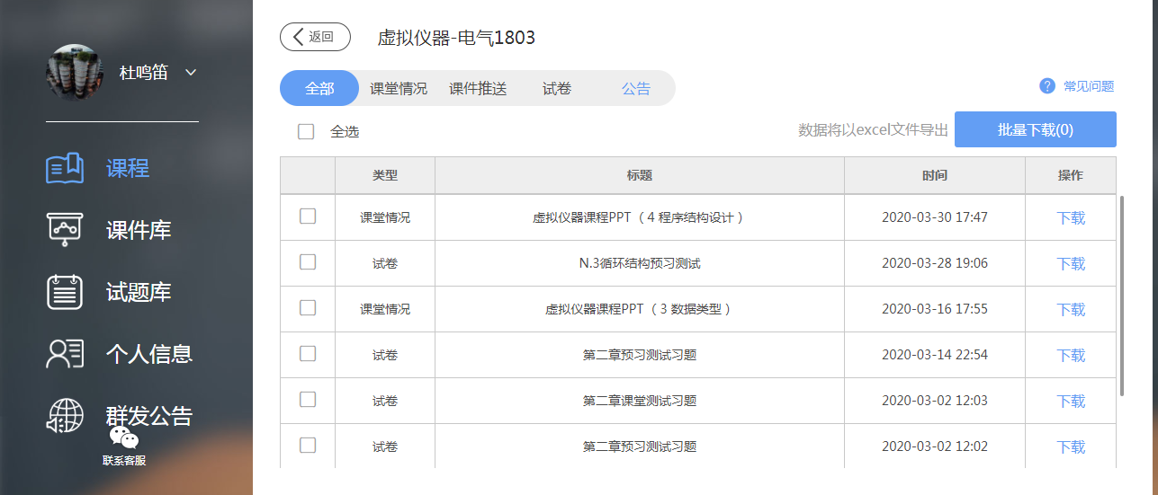
Task: Switch to the 课堂情况 tab
Action: click(399, 89)
